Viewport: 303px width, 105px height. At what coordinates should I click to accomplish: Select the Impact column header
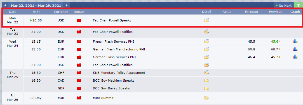click(x=79, y=12)
